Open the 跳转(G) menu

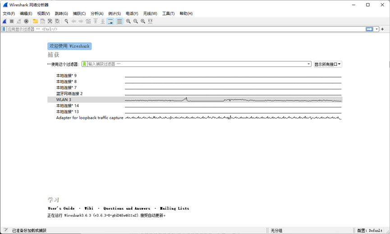61,14
